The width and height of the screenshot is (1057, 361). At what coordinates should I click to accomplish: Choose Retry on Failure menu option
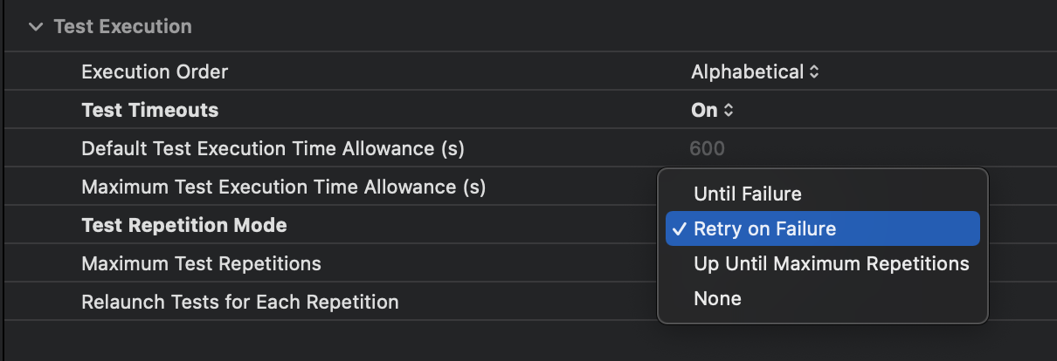[764, 229]
